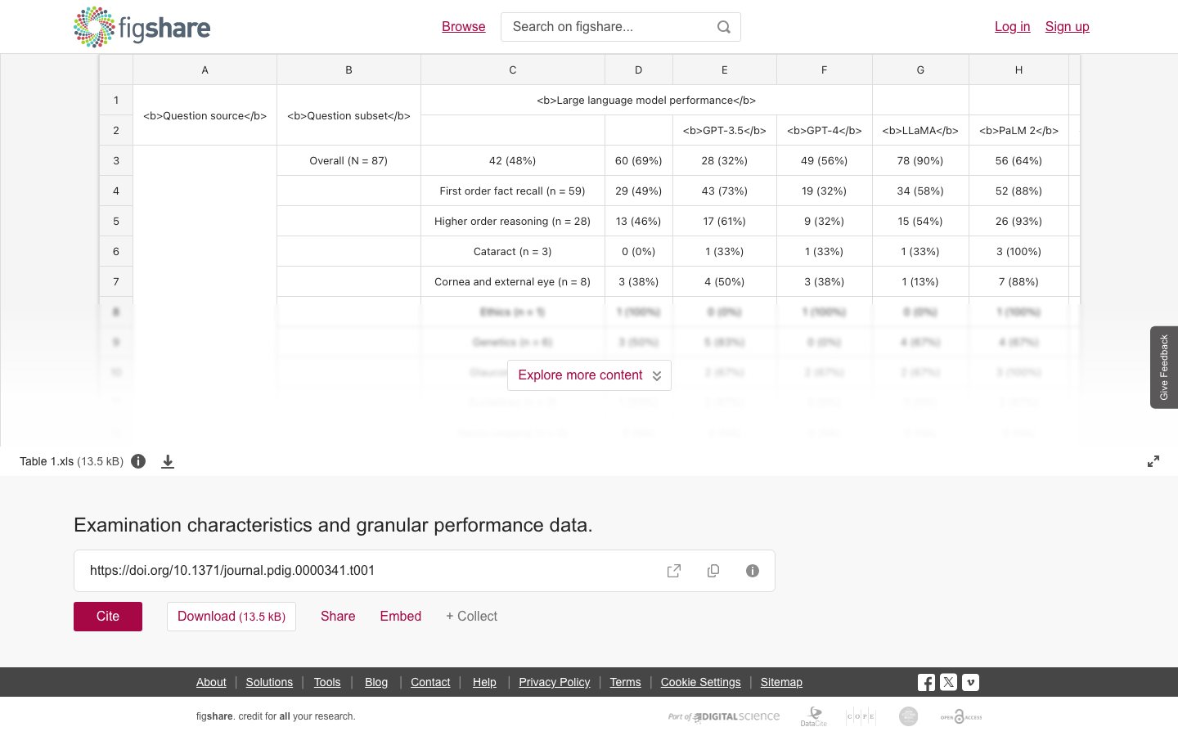Open the About footer link

click(211, 682)
